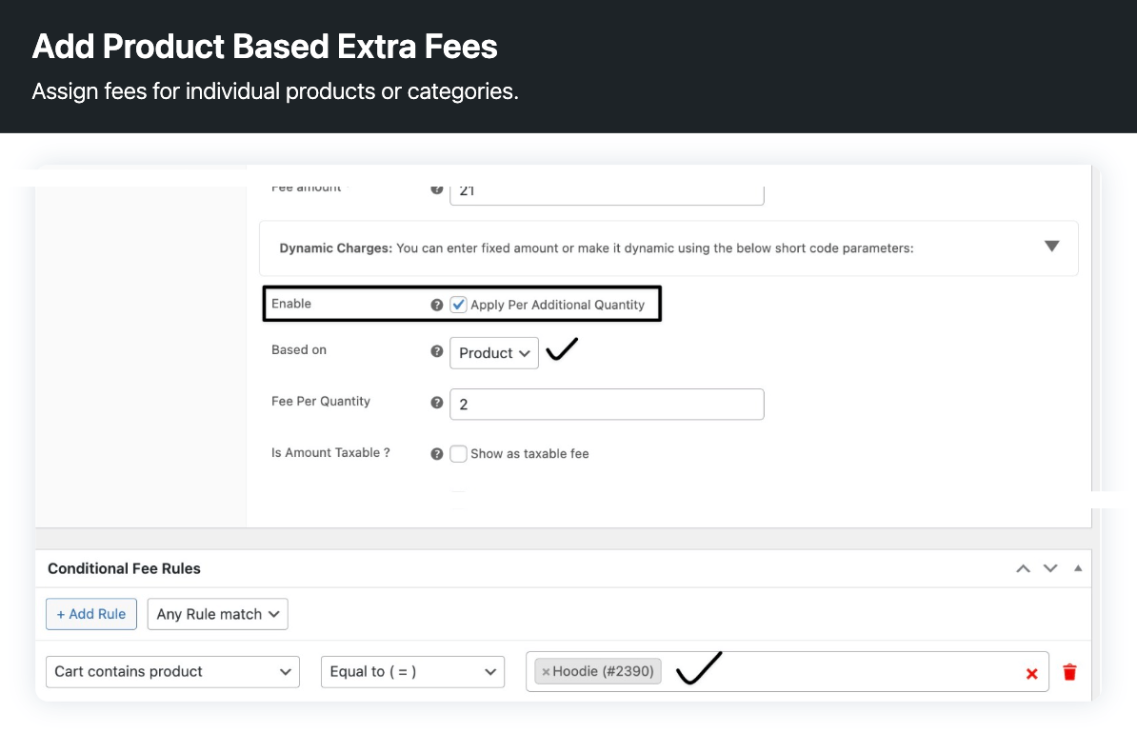Viewport: 1137px width, 733px height.
Task: Collapse the Conditional Fee Rules panel
Action: [x=1077, y=568]
